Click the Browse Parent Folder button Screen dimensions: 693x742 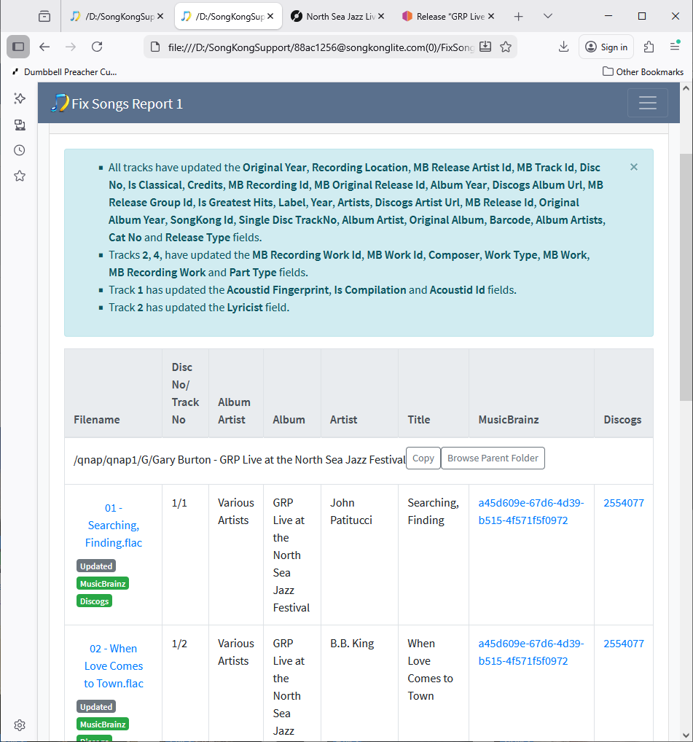pyautogui.click(x=493, y=458)
